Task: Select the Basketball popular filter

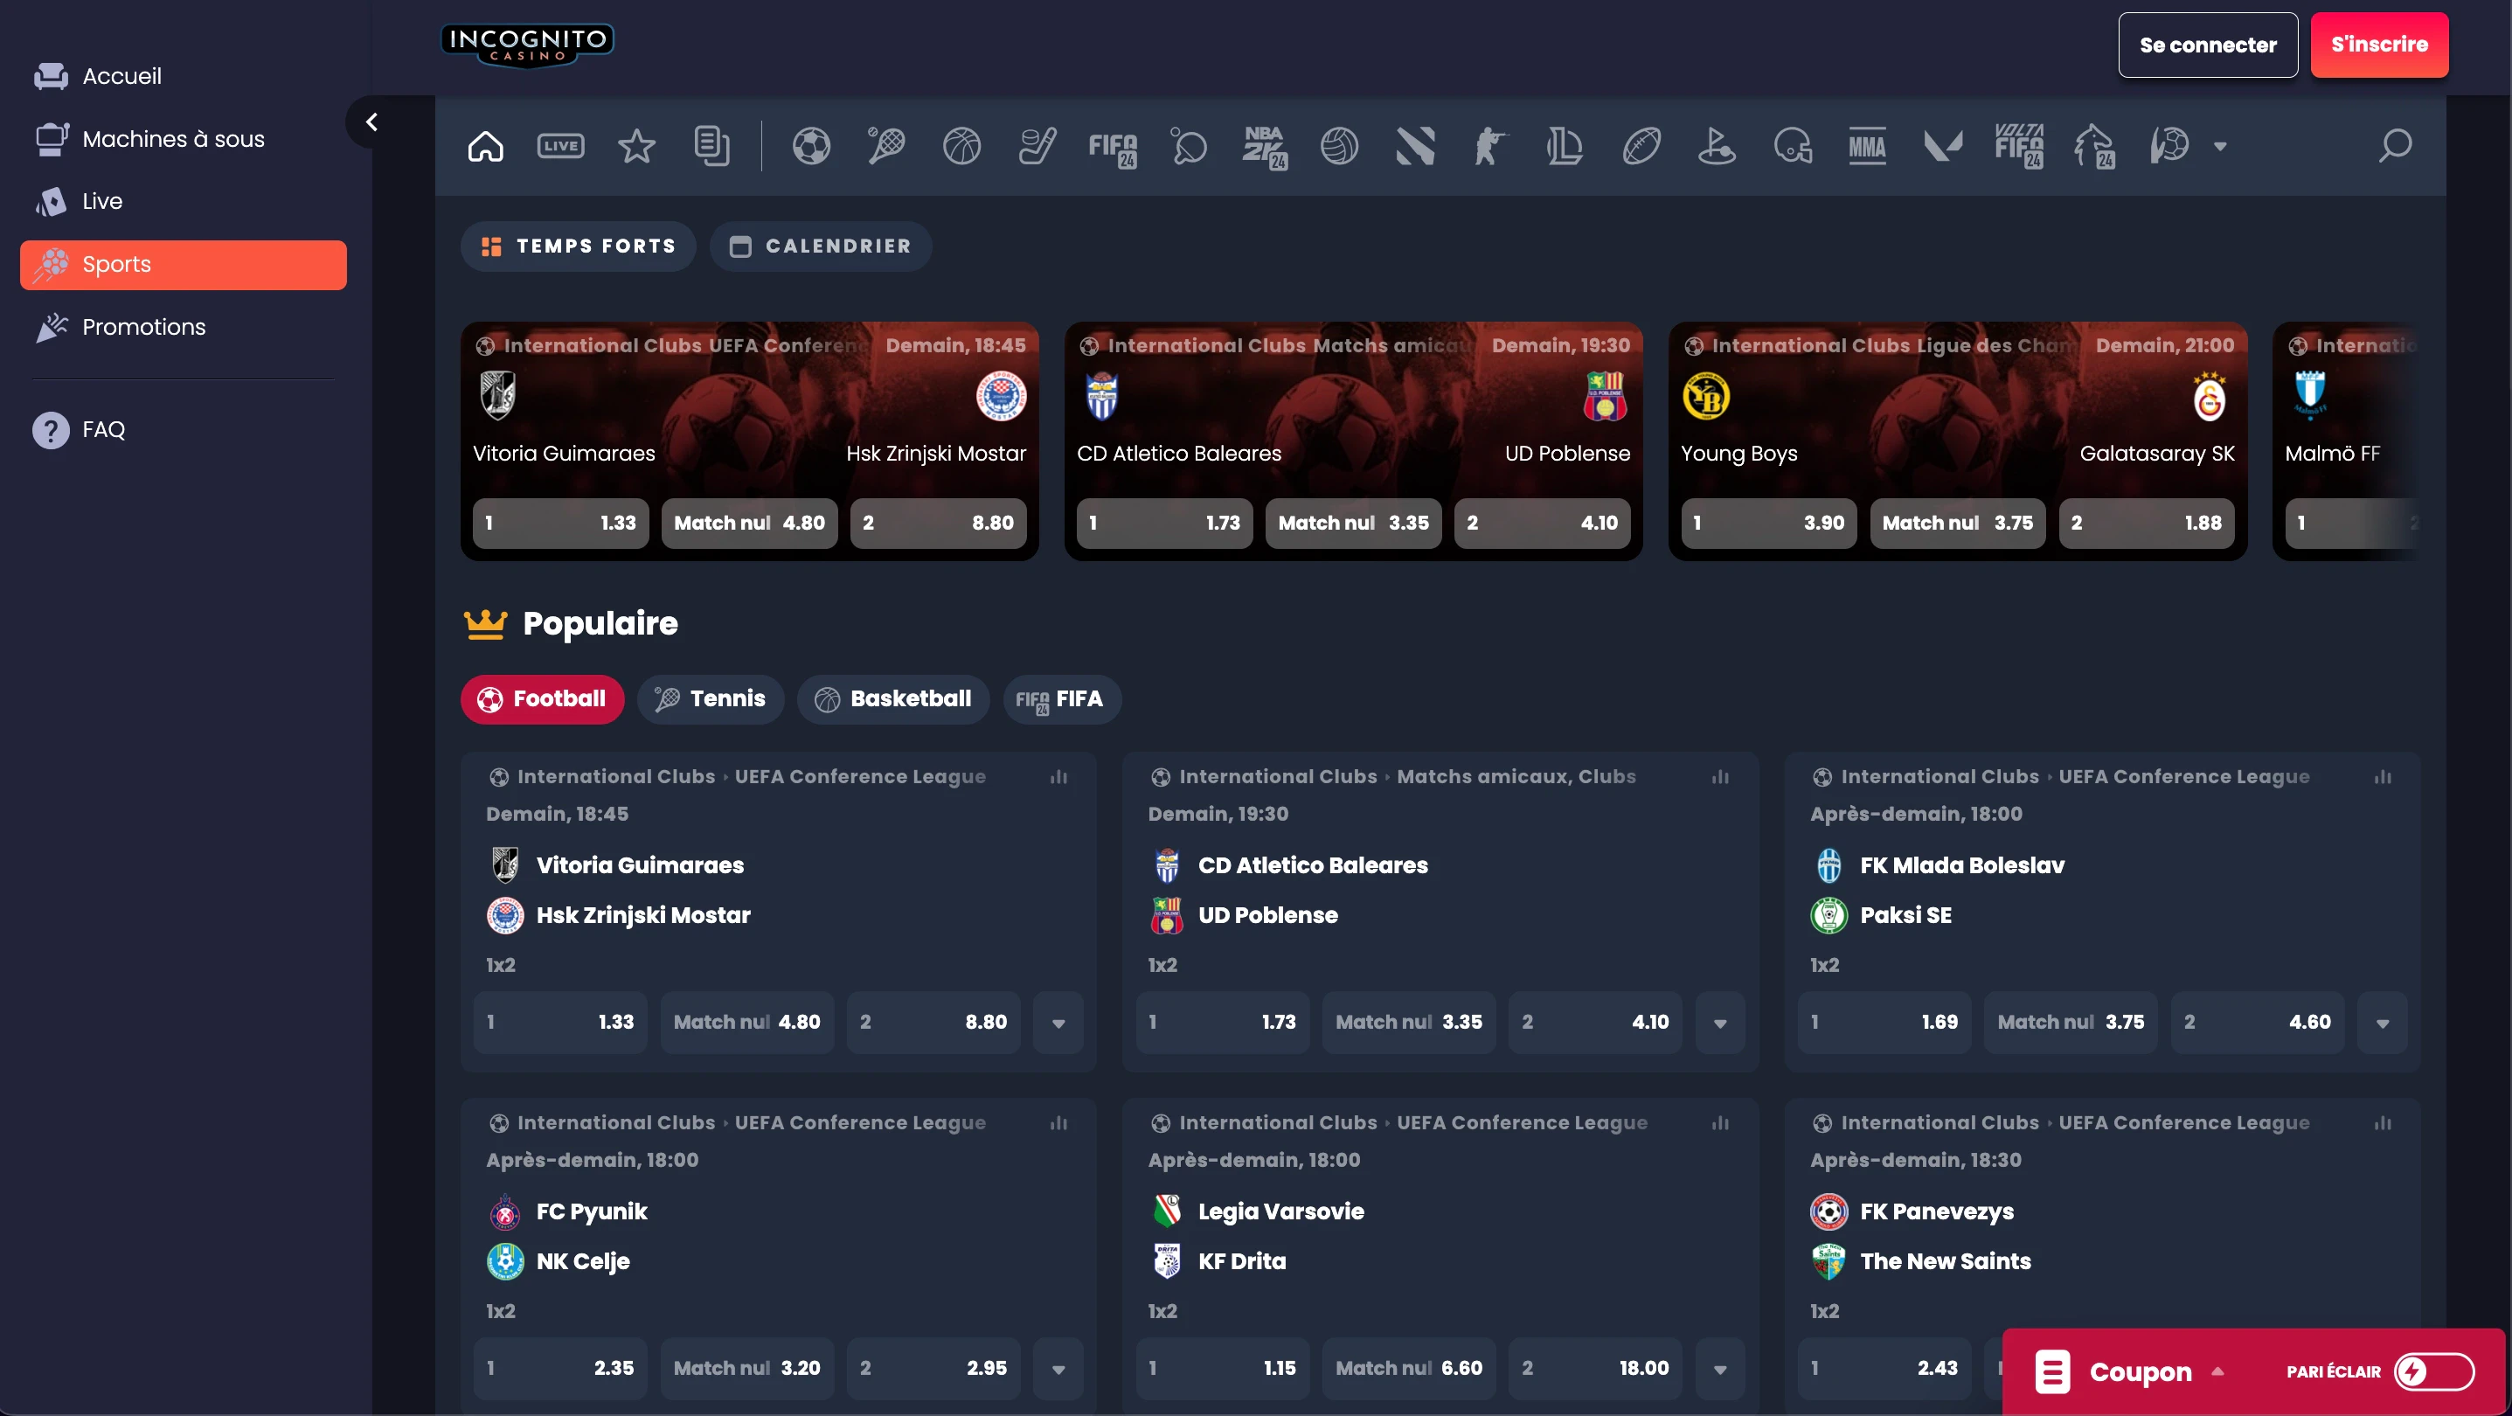Action: pos(893,699)
